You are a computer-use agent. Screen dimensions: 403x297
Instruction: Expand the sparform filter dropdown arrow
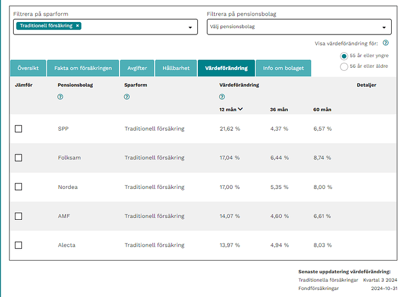(190, 27)
